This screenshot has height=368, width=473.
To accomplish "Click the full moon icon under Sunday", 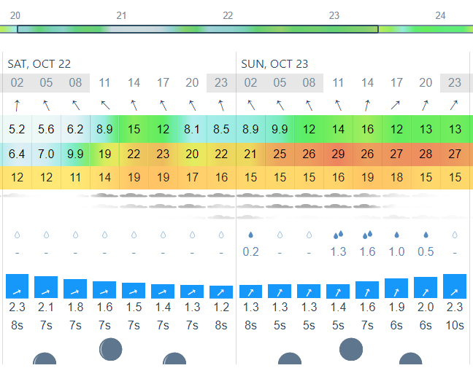I will pyautogui.click(x=351, y=349).
